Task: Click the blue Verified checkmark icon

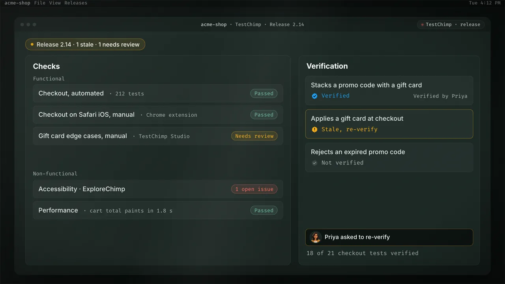Action: pyautogui.click(x=314, y=96)
